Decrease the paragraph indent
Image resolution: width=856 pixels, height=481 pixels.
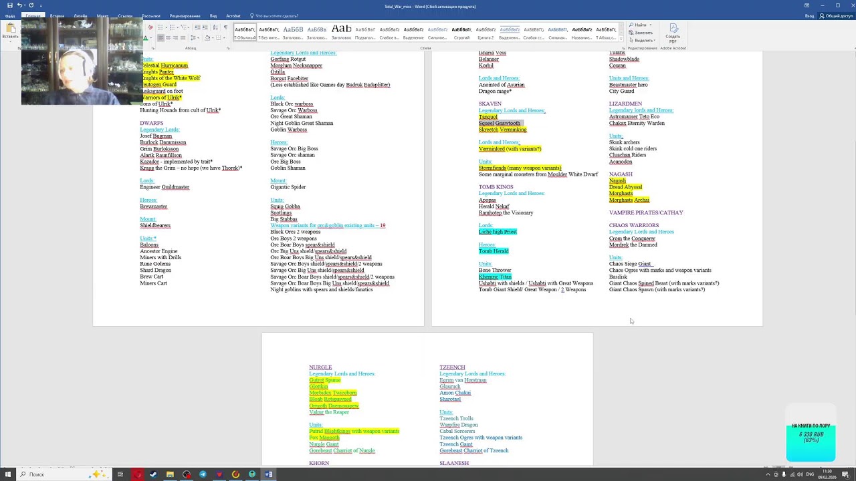[x=197, y=27]
